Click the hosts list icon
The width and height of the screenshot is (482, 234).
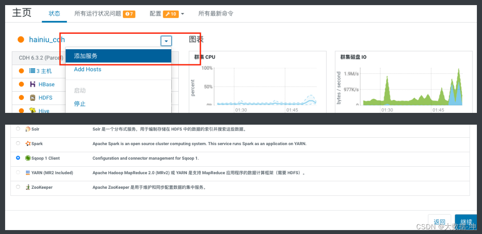32,71
